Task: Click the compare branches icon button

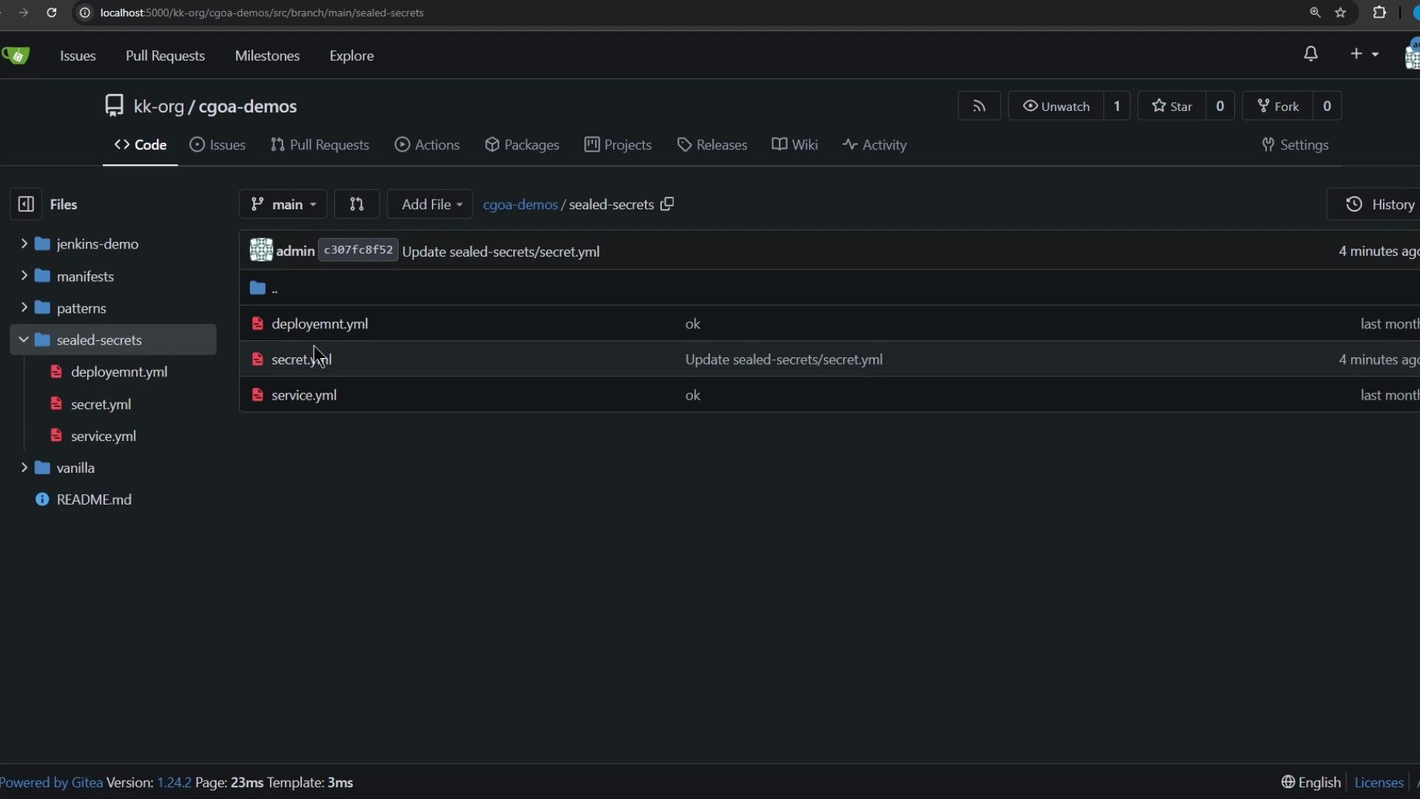Action: (356, 204)
